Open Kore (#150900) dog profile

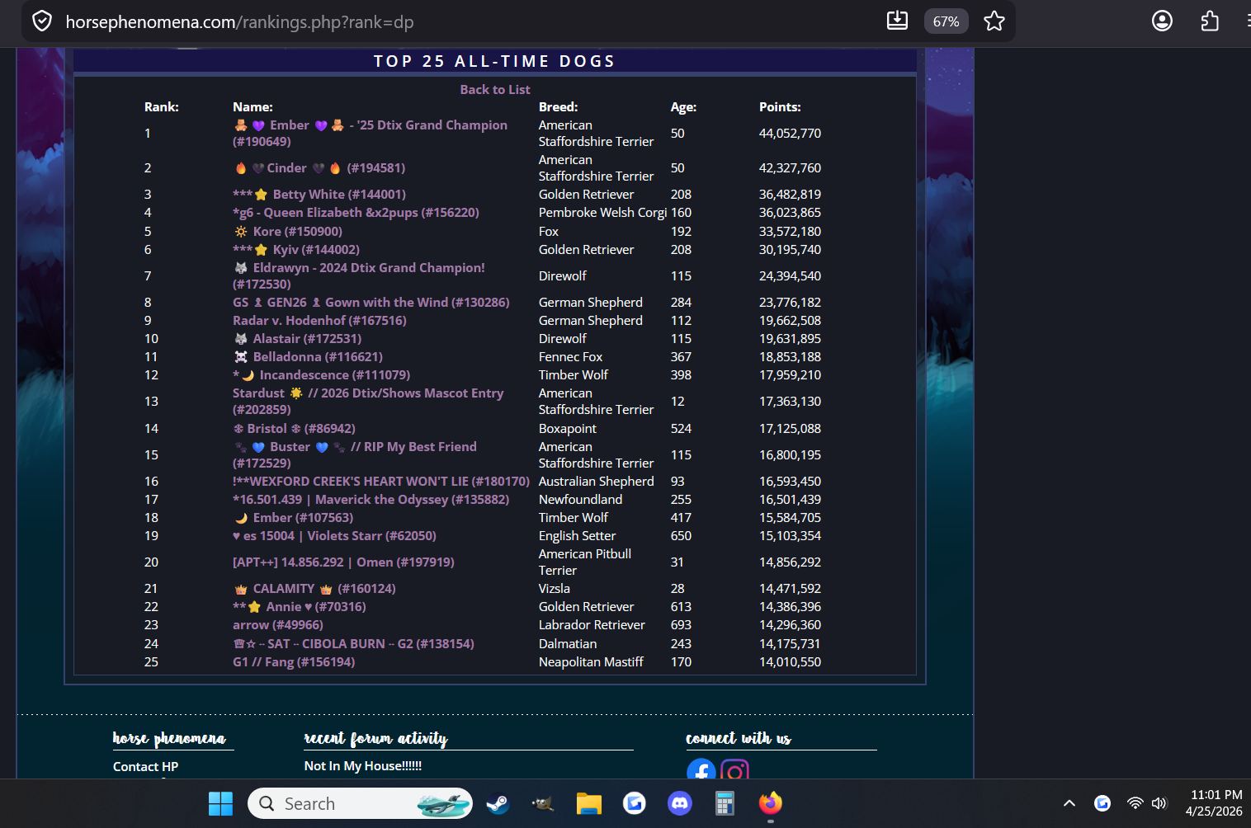[x=288, y=232]
